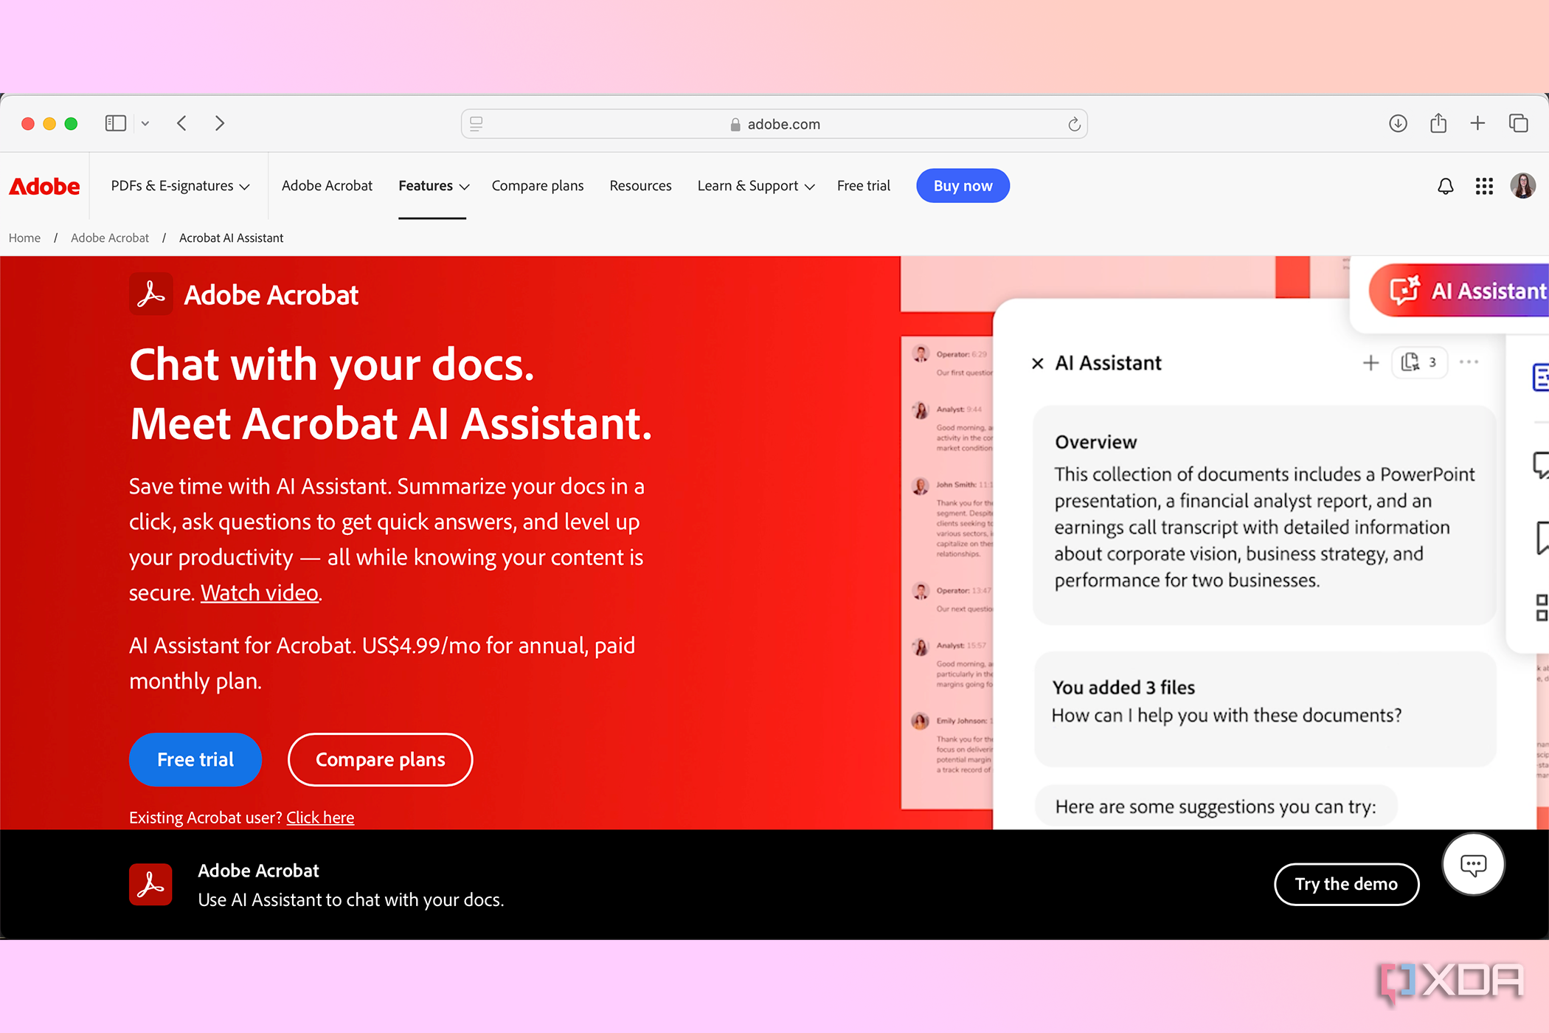The width and height of the screenshot is (1549, 1033).
Task: Open the profile avatar menu
Action: point(1523,186)
